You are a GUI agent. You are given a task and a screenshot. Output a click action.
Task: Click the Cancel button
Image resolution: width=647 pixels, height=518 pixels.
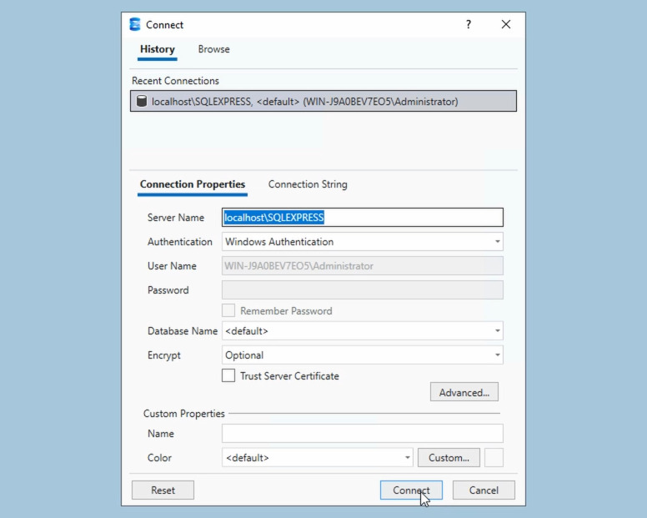[484, 490]
